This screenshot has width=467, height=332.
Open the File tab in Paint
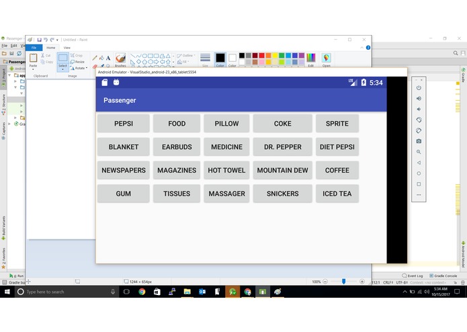coord(34,48)
